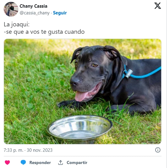Click the 'La joaqui:' tweet text

click(x=17, y=25)
